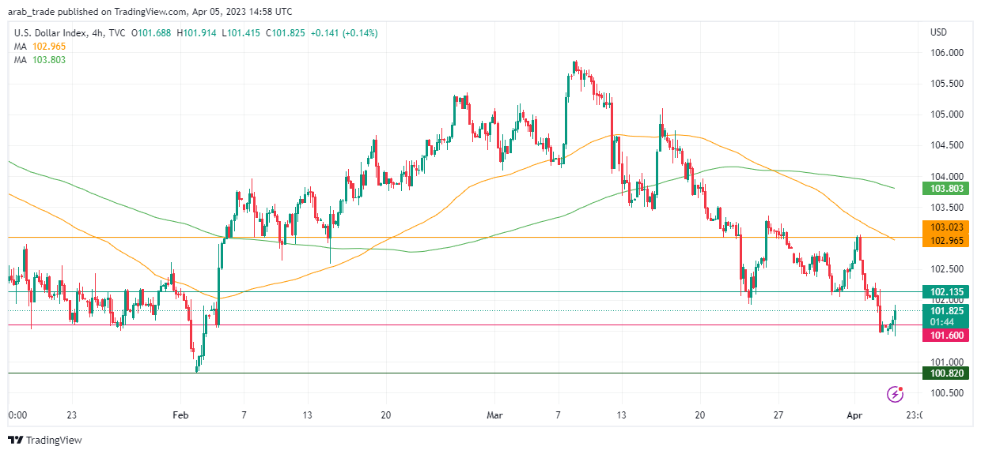Select the orange MA 102.965 legend
This screenshot has height=454, width=981.
[x=39, y=47]
